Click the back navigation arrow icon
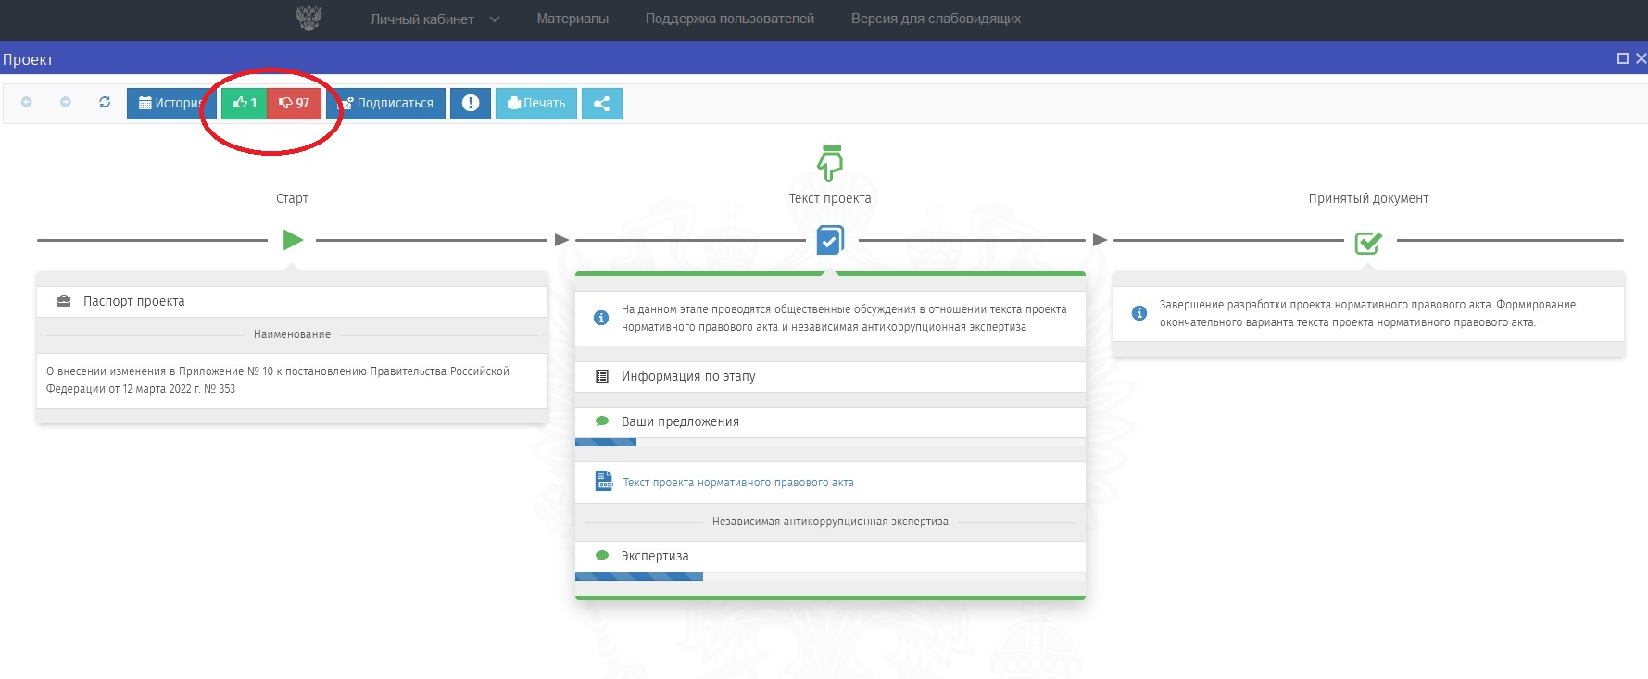 click(x=27, y=102)
